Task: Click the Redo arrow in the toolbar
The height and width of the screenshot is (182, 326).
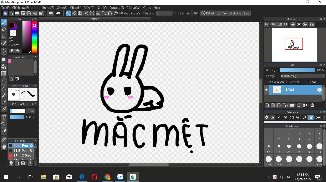Action: click(x=59, y=13)
